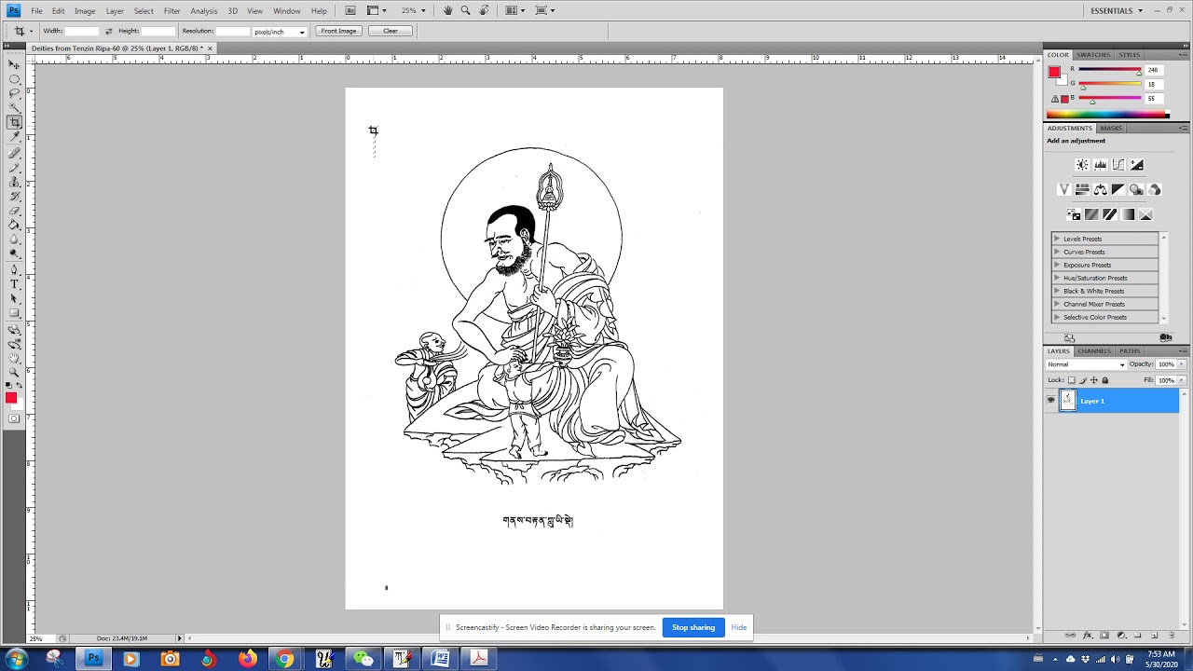
Task: Switch to the Channels tab
Action: [x=1094, y=351]
